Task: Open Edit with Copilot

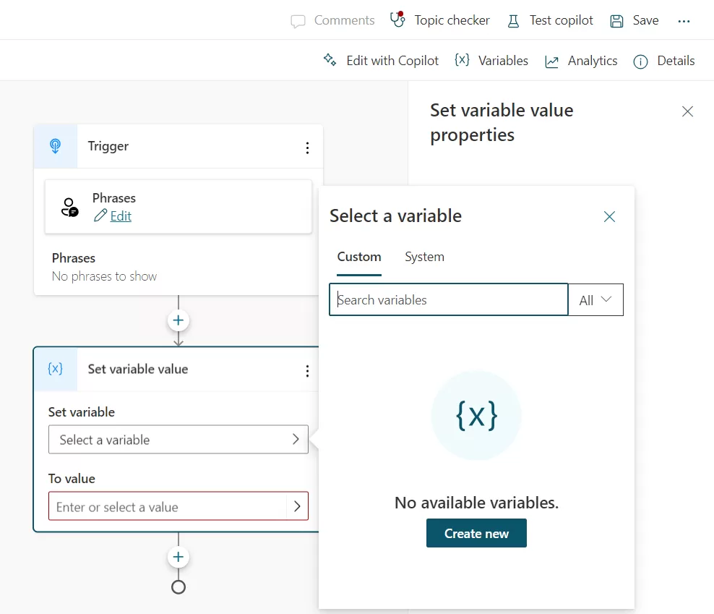Action: 381,61
